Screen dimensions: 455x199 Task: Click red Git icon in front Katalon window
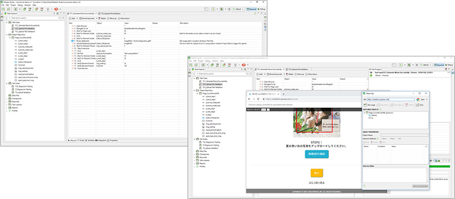(244, 65)
